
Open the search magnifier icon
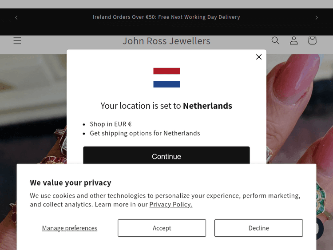tap(275, 41)
